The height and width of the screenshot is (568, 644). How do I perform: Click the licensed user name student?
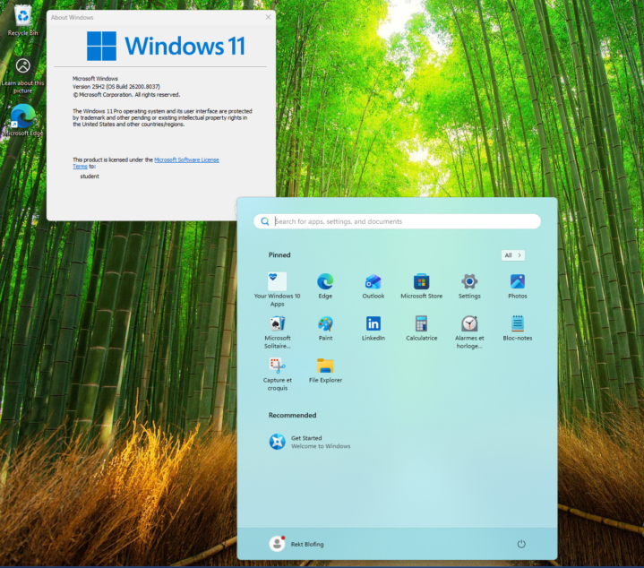(90, 176)
